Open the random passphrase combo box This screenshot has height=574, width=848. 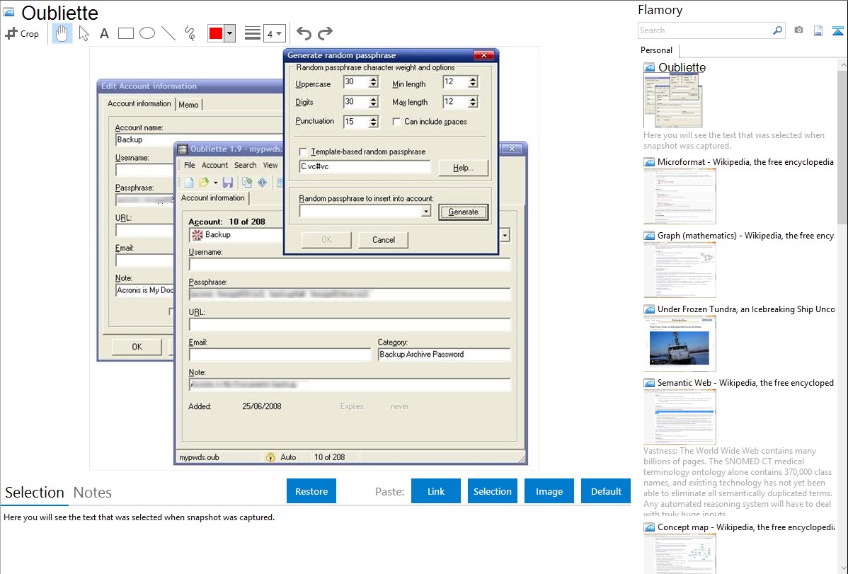pyautogui.click(x=425, y=212)
